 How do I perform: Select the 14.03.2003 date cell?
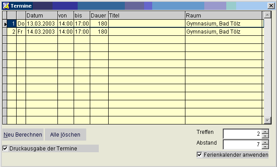pyautogui.click(x=42, y=32)
